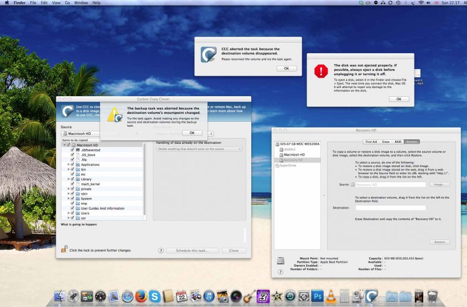This screenshot has height=307, width=467.
Task: Open VLC cone icon in dock
Action: 331,296
